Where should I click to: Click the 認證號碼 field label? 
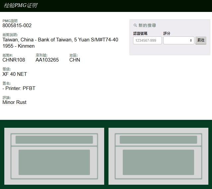click(140, 33)
